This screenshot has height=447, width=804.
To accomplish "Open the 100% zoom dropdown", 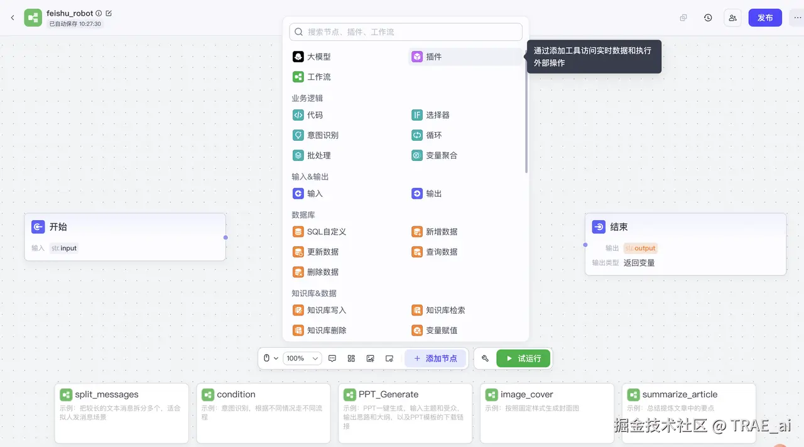I will tap(303, 358).
